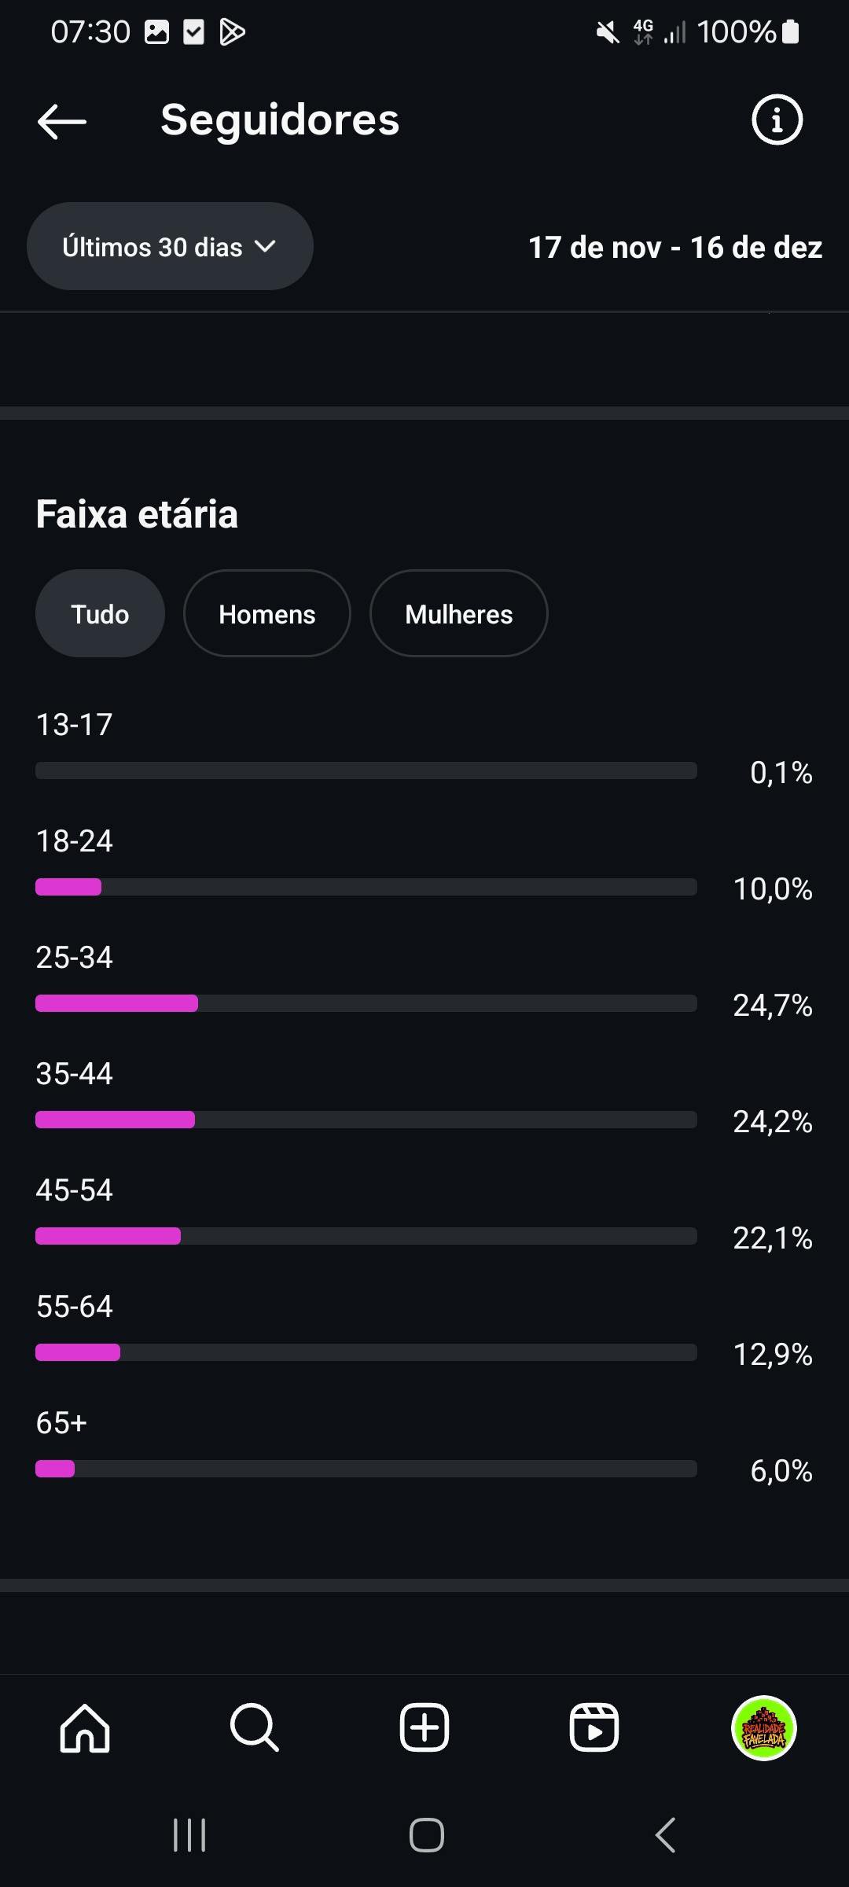
Task: Tap the 25-34 age range bar
Action: (366, 1003)
